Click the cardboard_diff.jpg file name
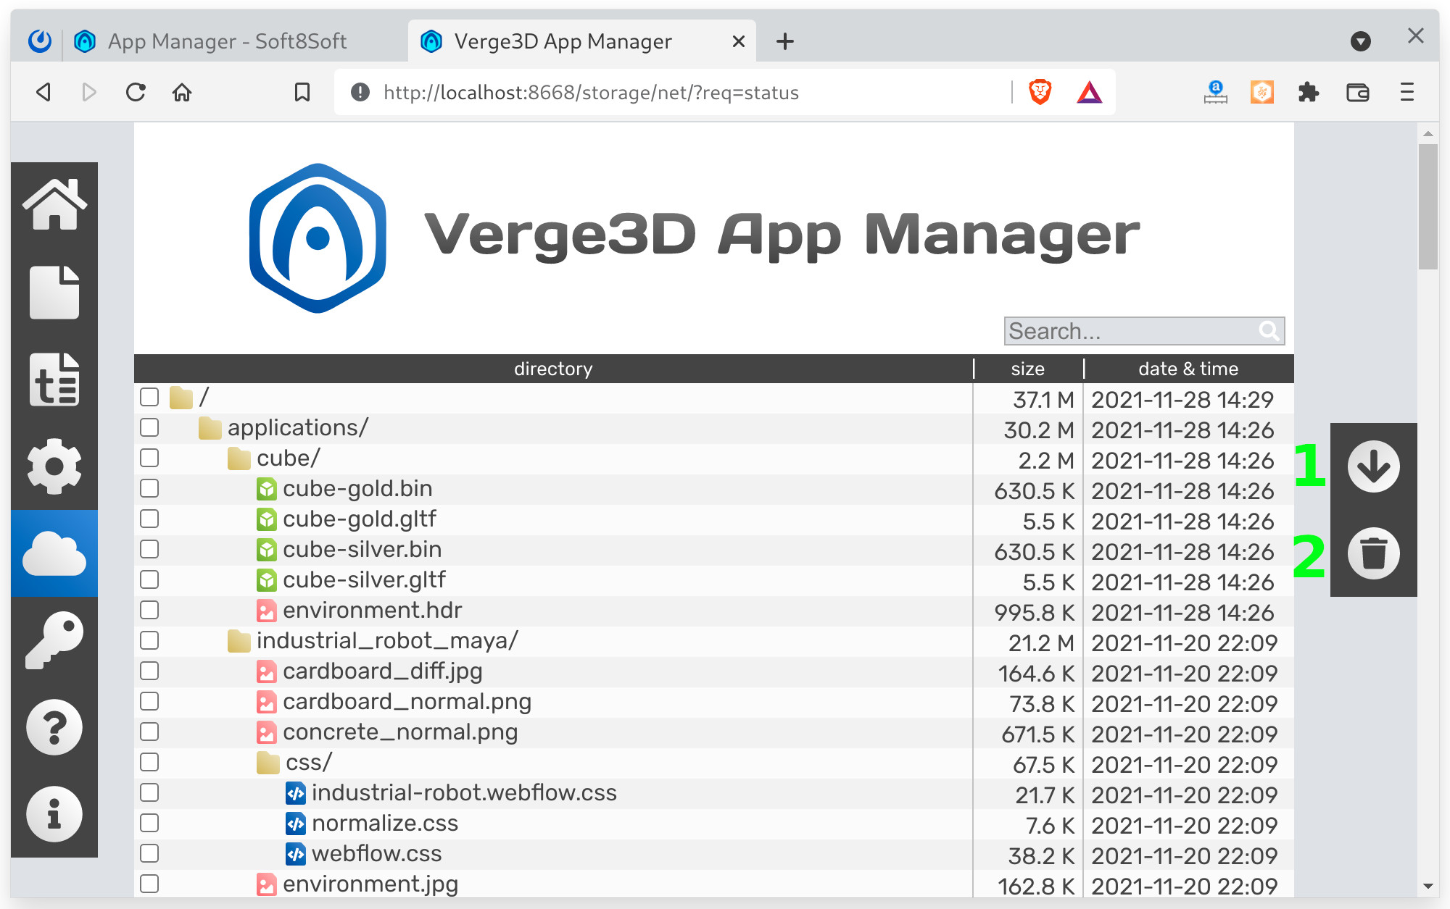The width and height of the screenshot is (1450, 909). pyautogui.click(x=383, y=671)
